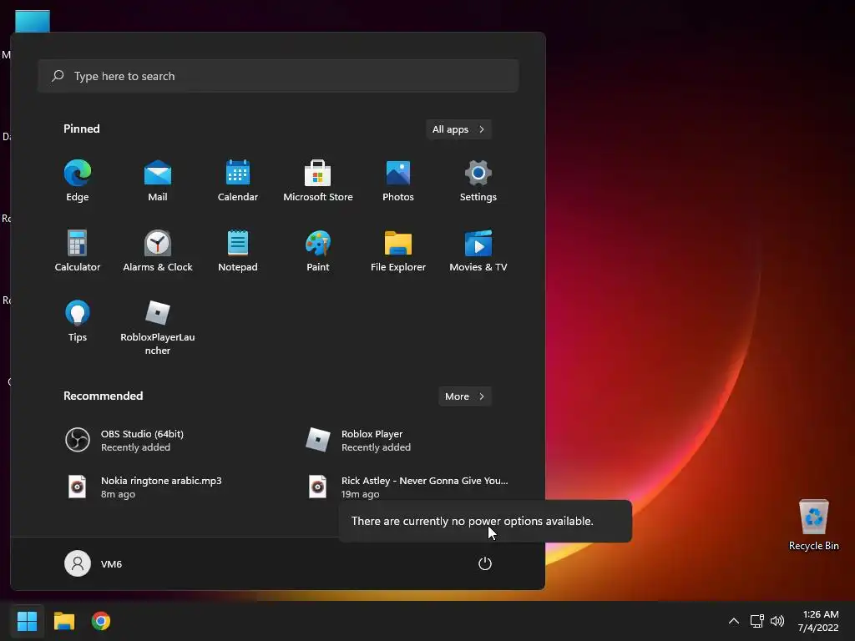Screen dimensions: 855x641
Task: Launch RobloxPlayerLauncher from pinned apps
Action: pos(158,327)
